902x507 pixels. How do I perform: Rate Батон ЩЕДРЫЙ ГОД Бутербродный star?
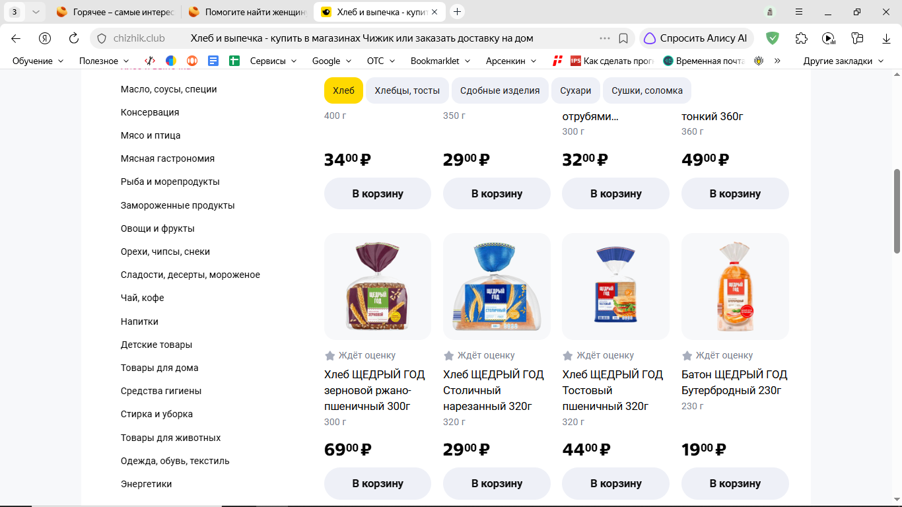[687, 356]
